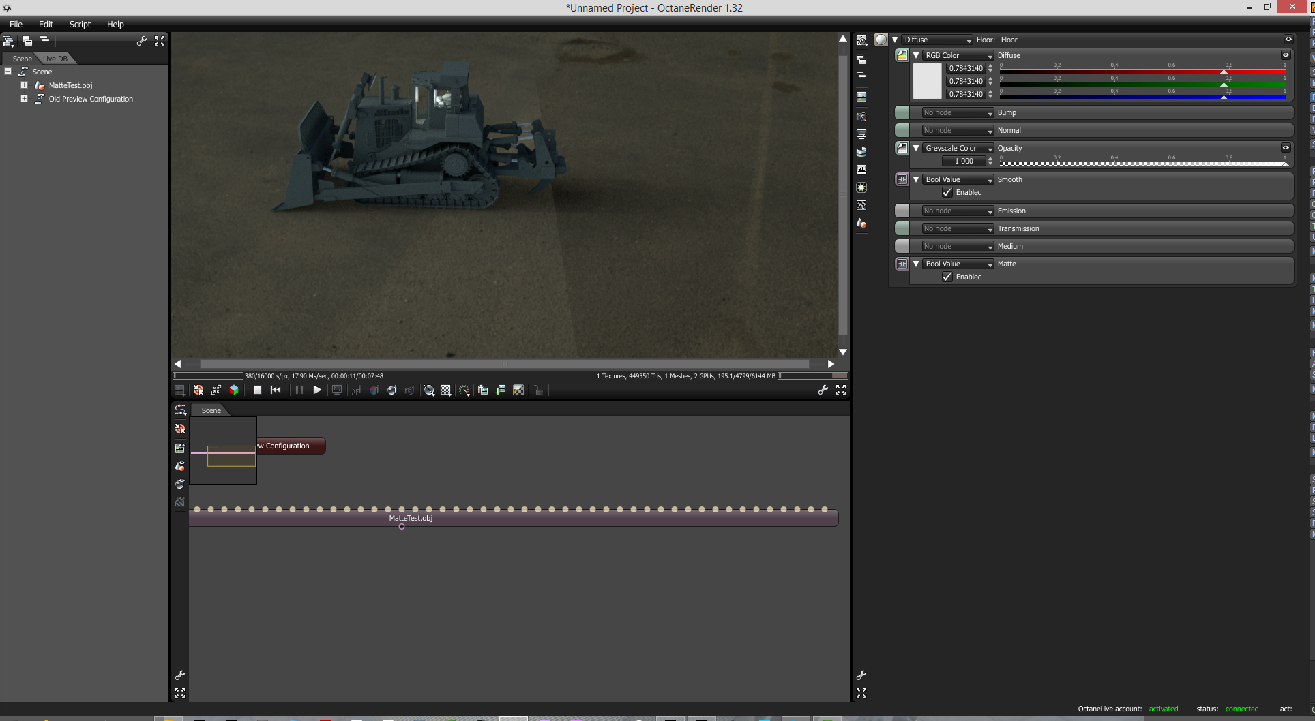Click the viewport lock icon in render toolbar
This screenshot has height=721, width=1315.
[538, 390]
